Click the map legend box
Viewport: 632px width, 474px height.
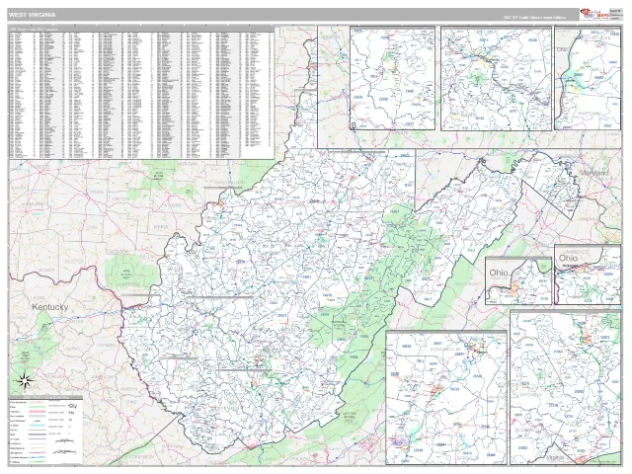pyautogui.click(x=45, y=431)
